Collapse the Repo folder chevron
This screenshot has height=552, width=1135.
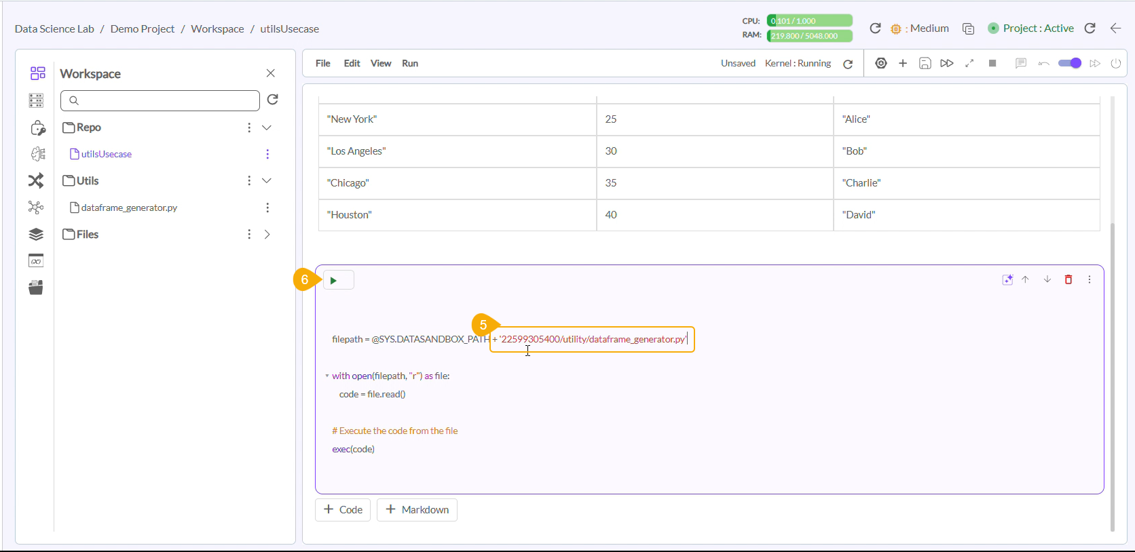tap(267, 127)
